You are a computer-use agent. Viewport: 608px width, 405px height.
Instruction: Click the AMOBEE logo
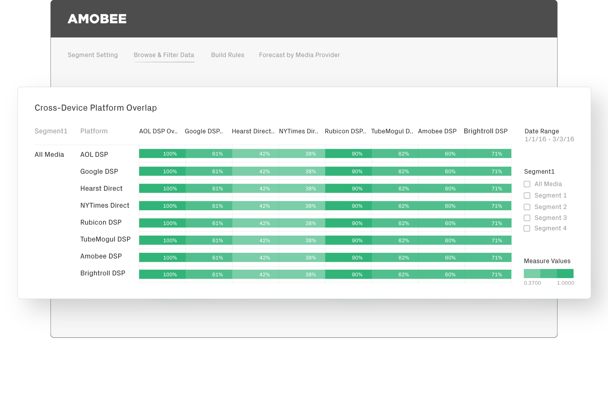point(97,19)
